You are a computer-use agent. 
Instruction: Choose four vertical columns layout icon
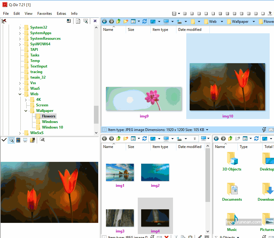click(220, 14)
